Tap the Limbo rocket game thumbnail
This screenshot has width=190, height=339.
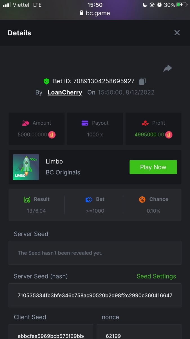click(26, 167)
